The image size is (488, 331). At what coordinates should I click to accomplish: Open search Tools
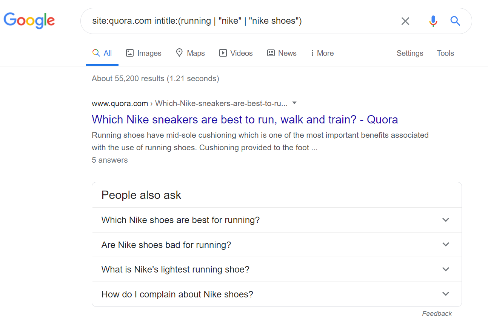[445, 53]
